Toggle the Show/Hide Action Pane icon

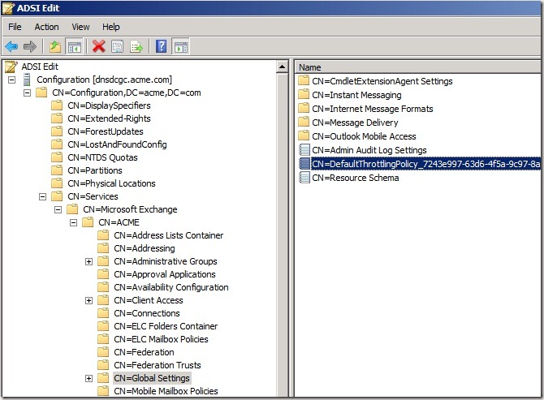(x=180, y=46)
